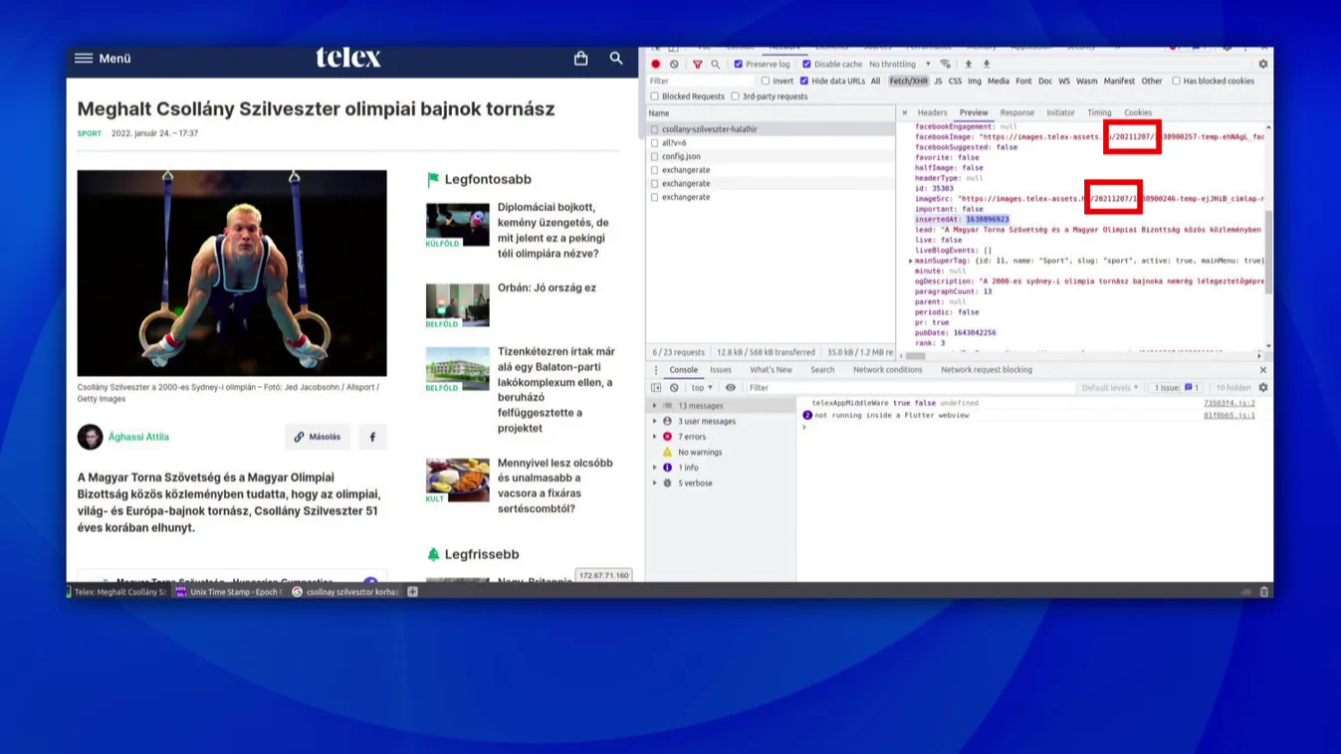
Task: Open the Console drawer tab
Action: [682, 369]
